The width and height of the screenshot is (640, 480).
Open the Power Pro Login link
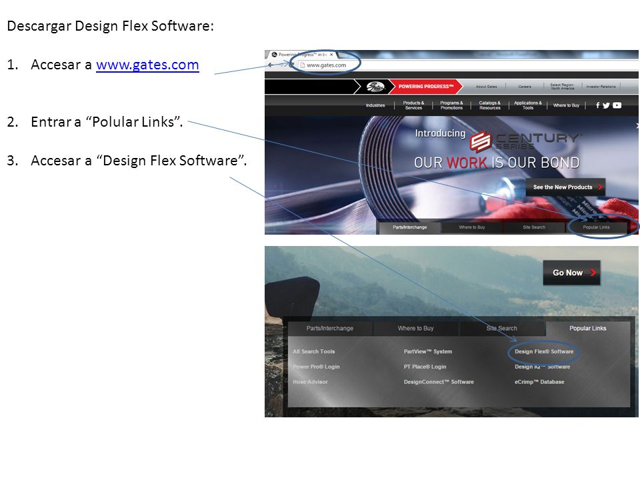pyautogui.click(x=316, y=367)
